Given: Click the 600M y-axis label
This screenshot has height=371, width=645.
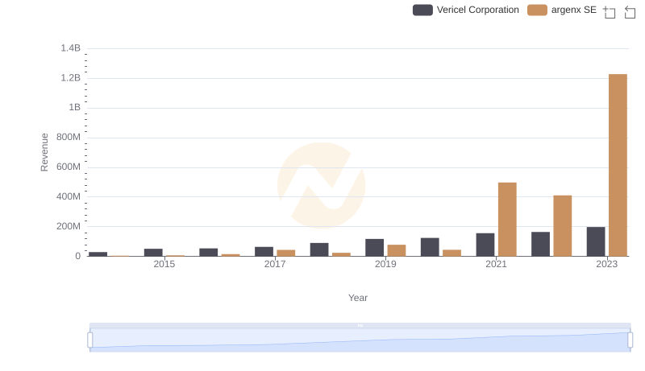Looking at the screenshot, I should (69, 167).
